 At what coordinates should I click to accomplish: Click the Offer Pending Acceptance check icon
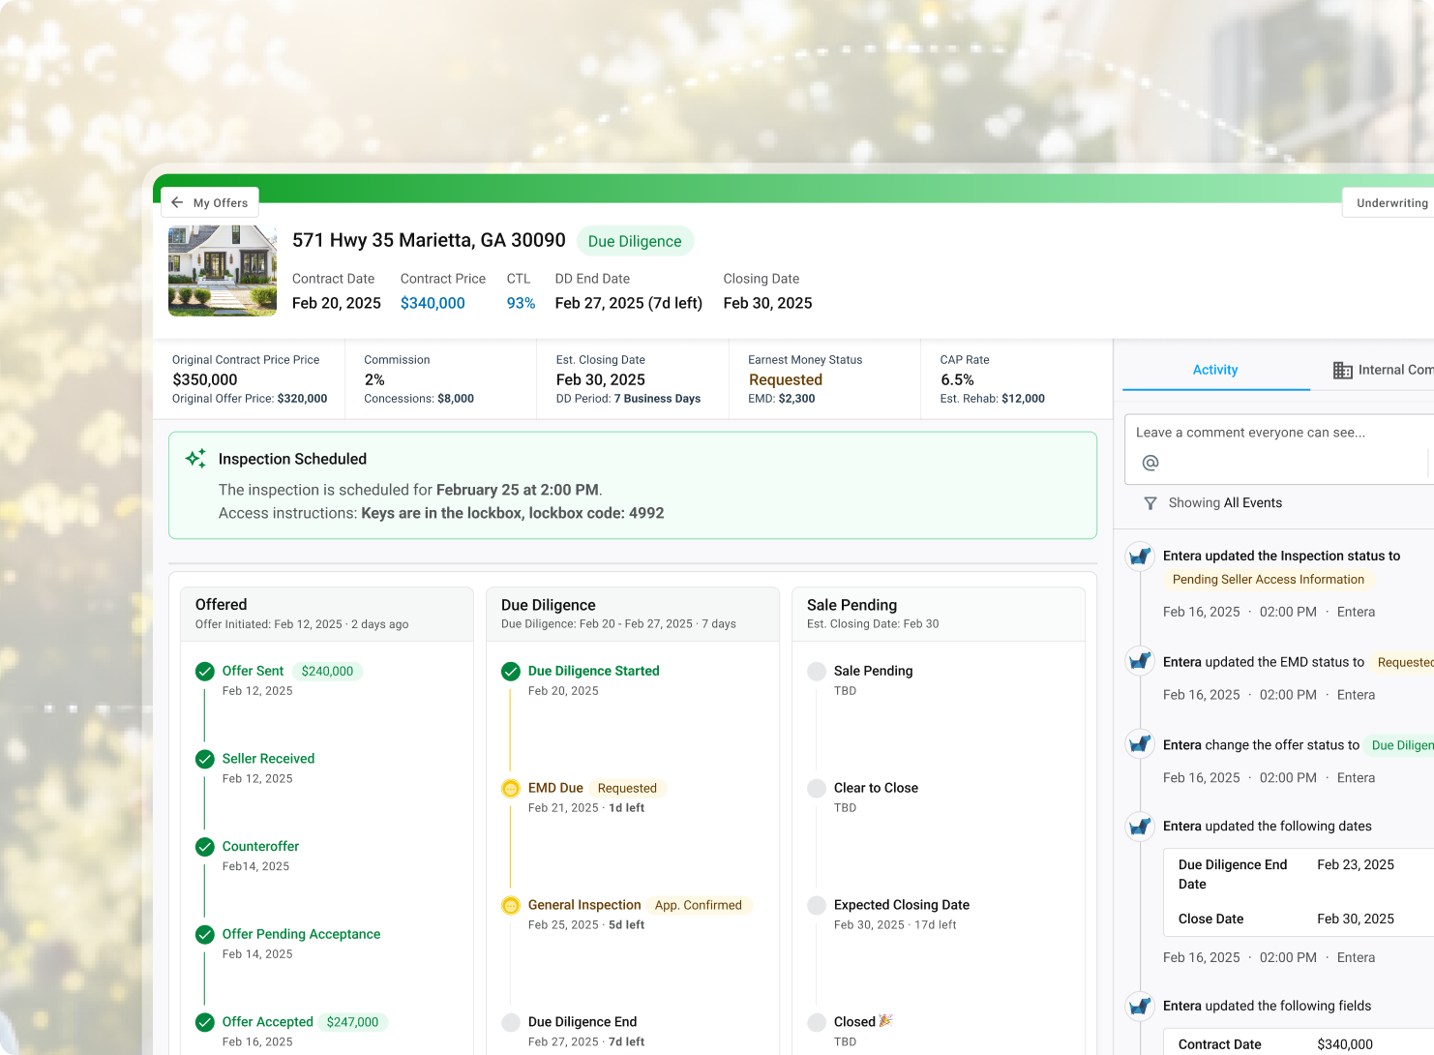pyautogui.click(x=205, y=935)
